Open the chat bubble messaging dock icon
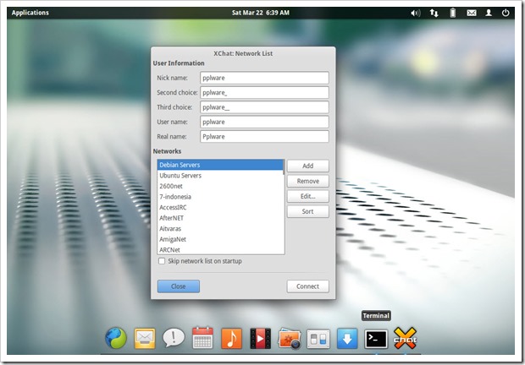Image resolution: width=525 pixels, height=365 pixels. [174, 338]
